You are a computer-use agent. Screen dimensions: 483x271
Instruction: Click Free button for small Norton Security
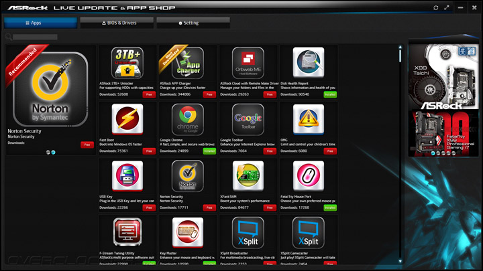coord(209,207)
